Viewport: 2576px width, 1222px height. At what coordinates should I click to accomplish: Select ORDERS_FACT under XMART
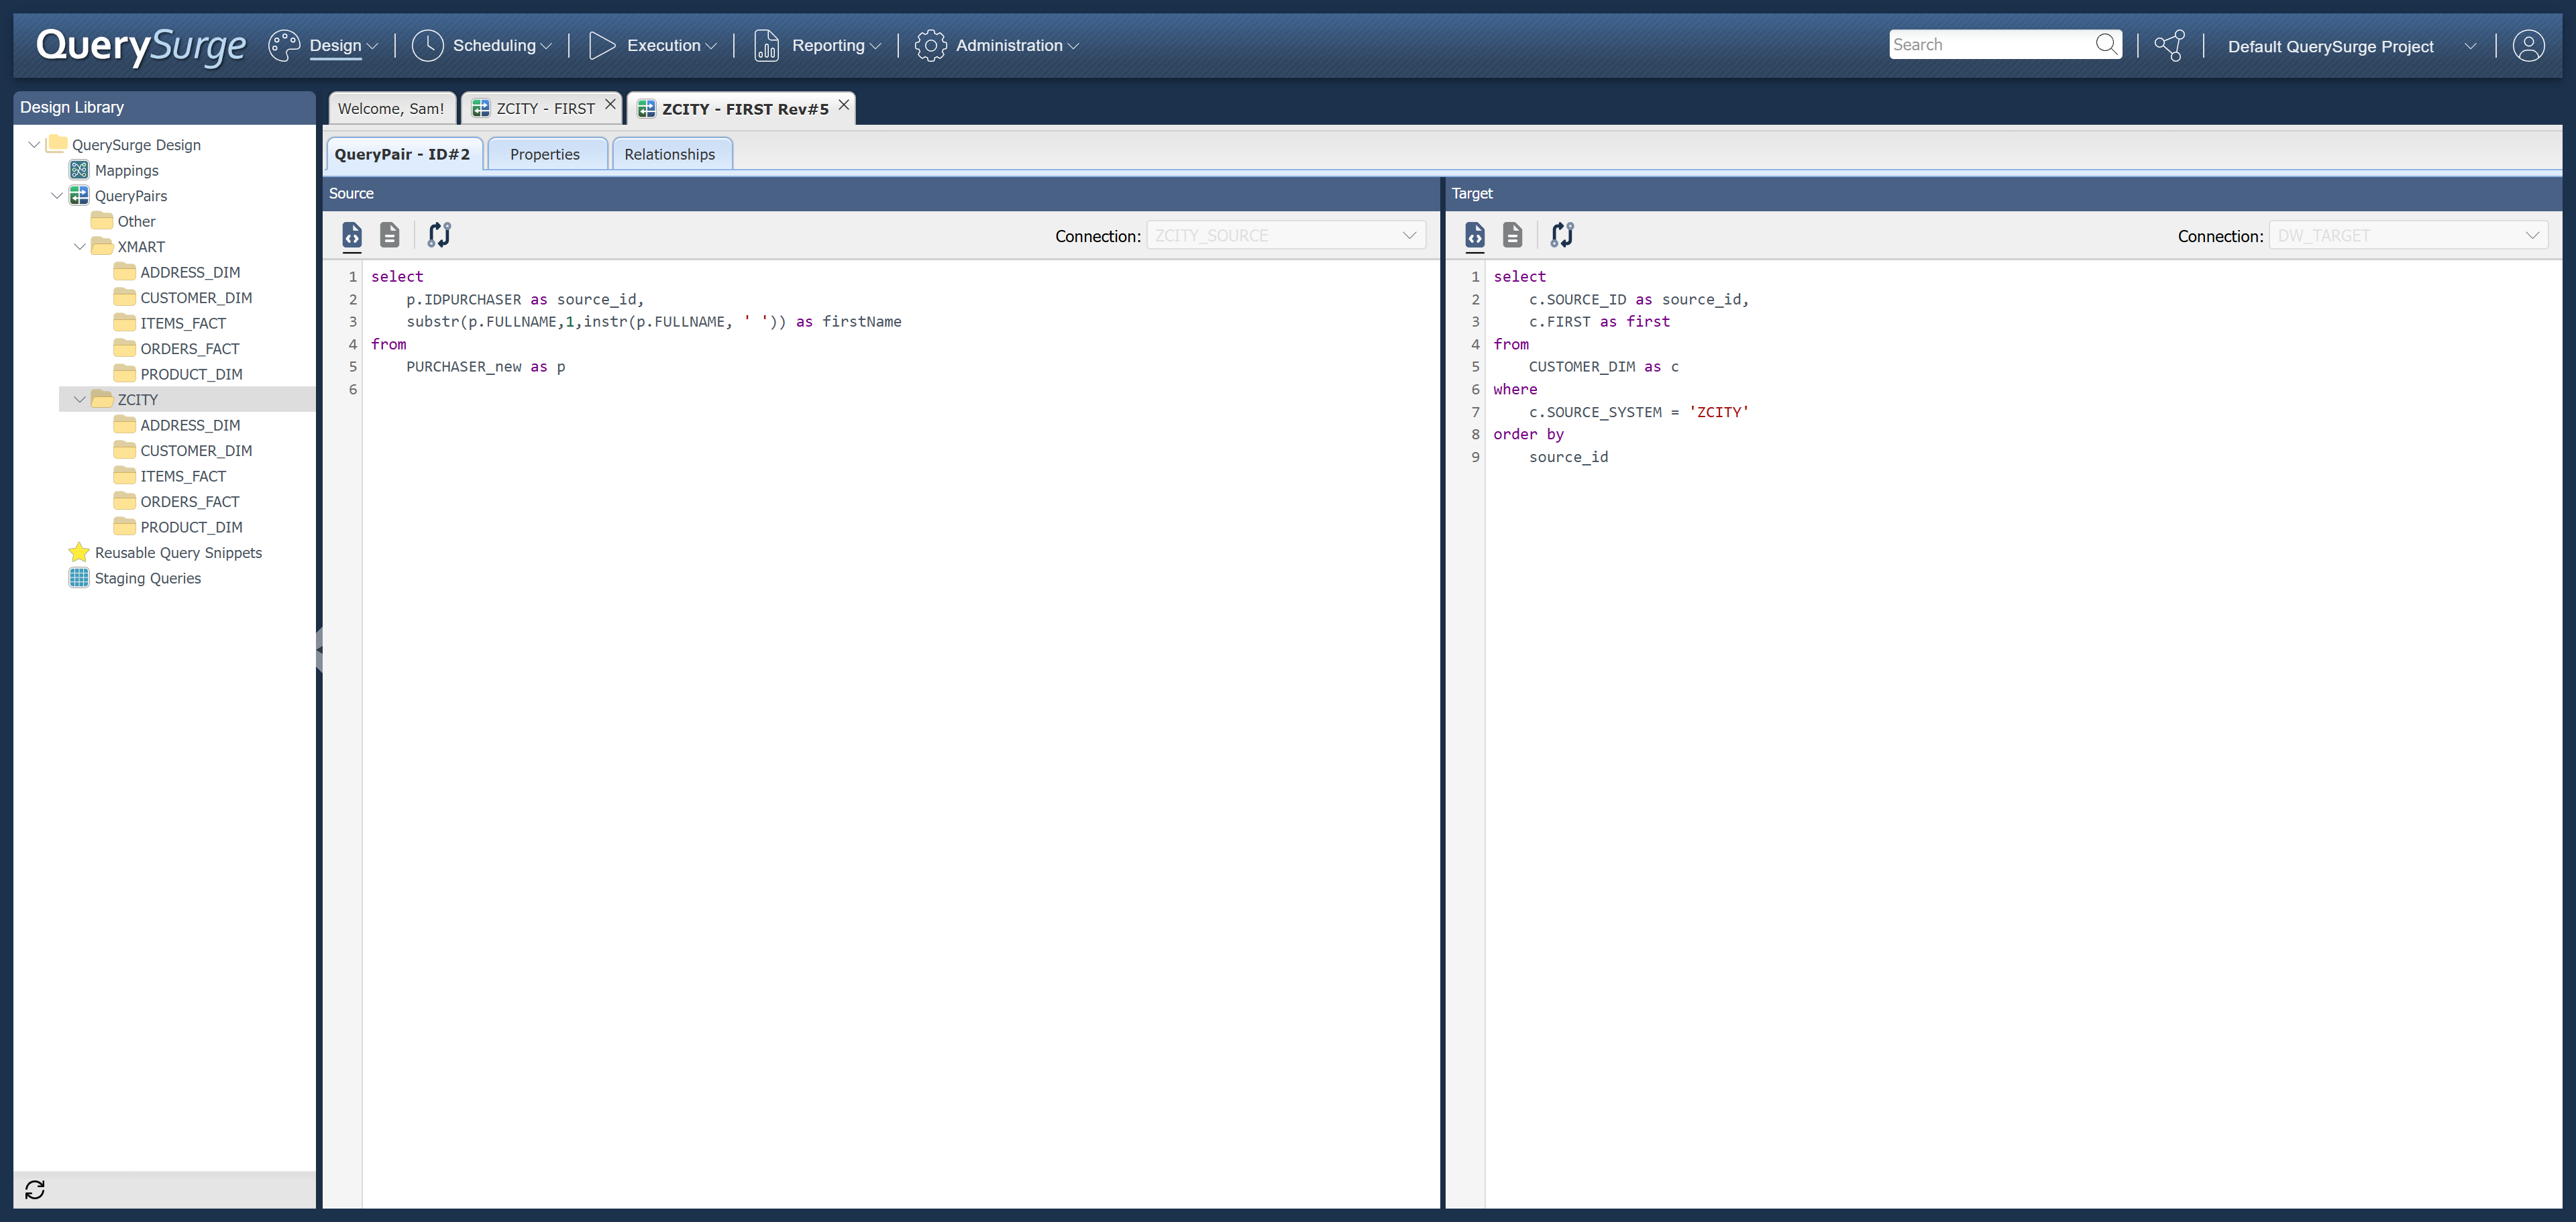[x=190, y=349]
